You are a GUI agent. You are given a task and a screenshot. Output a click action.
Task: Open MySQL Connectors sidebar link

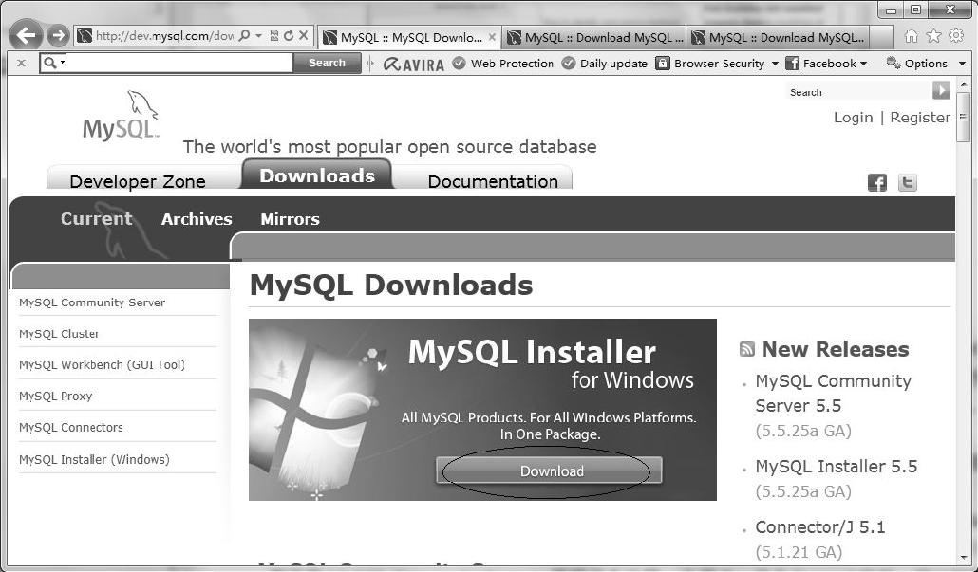point(71,428)
